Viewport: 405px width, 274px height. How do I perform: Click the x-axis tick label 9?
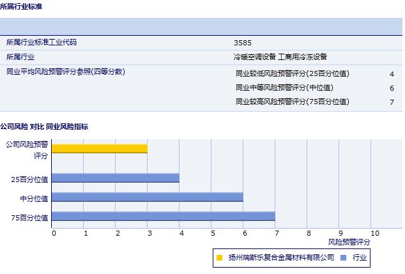coord(340,234)
